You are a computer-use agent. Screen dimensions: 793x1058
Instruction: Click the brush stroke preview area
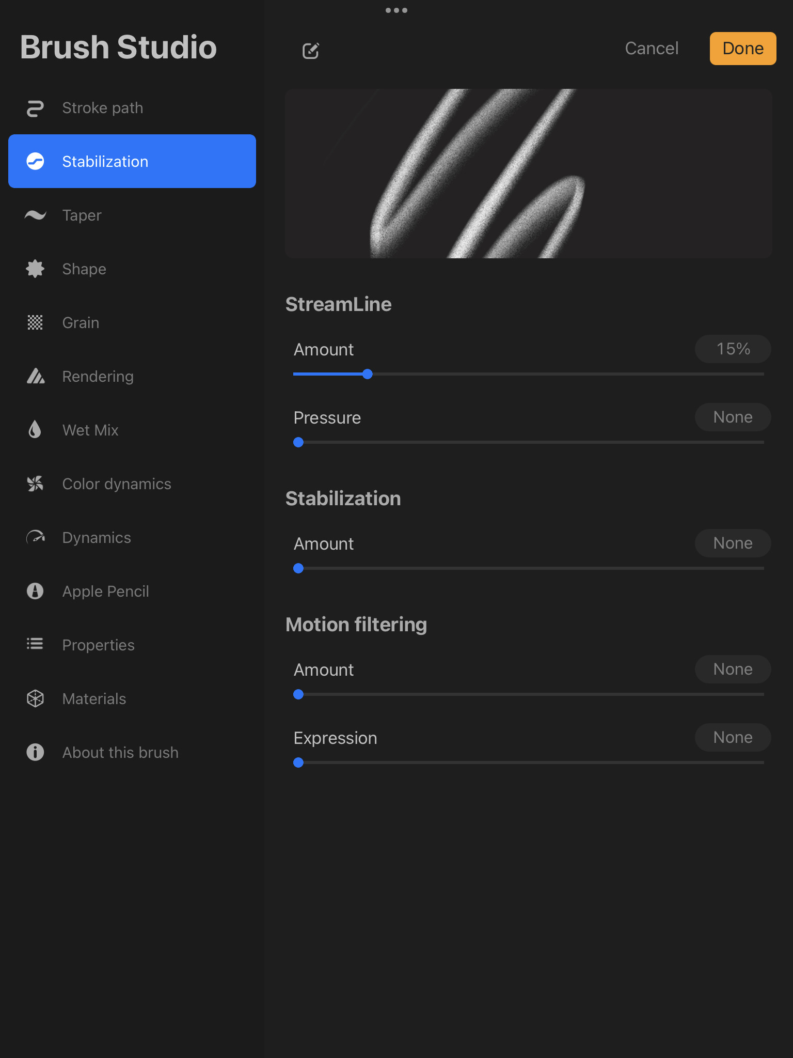pos(528,174)
